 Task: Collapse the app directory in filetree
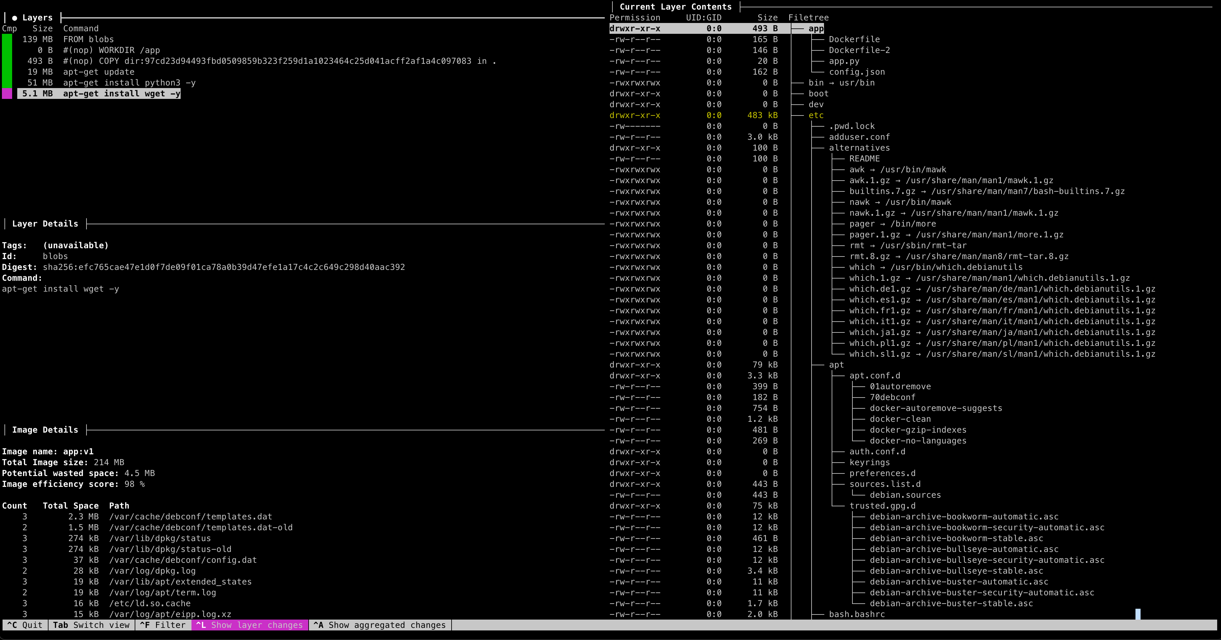coord(816,28)
